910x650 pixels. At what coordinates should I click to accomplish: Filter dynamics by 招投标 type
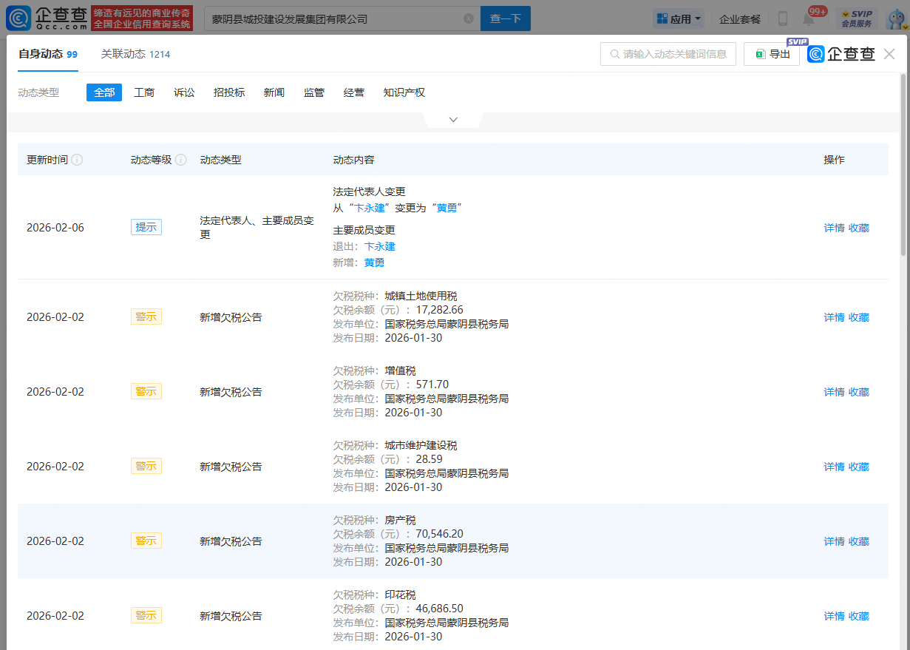[x=229, y=92]
